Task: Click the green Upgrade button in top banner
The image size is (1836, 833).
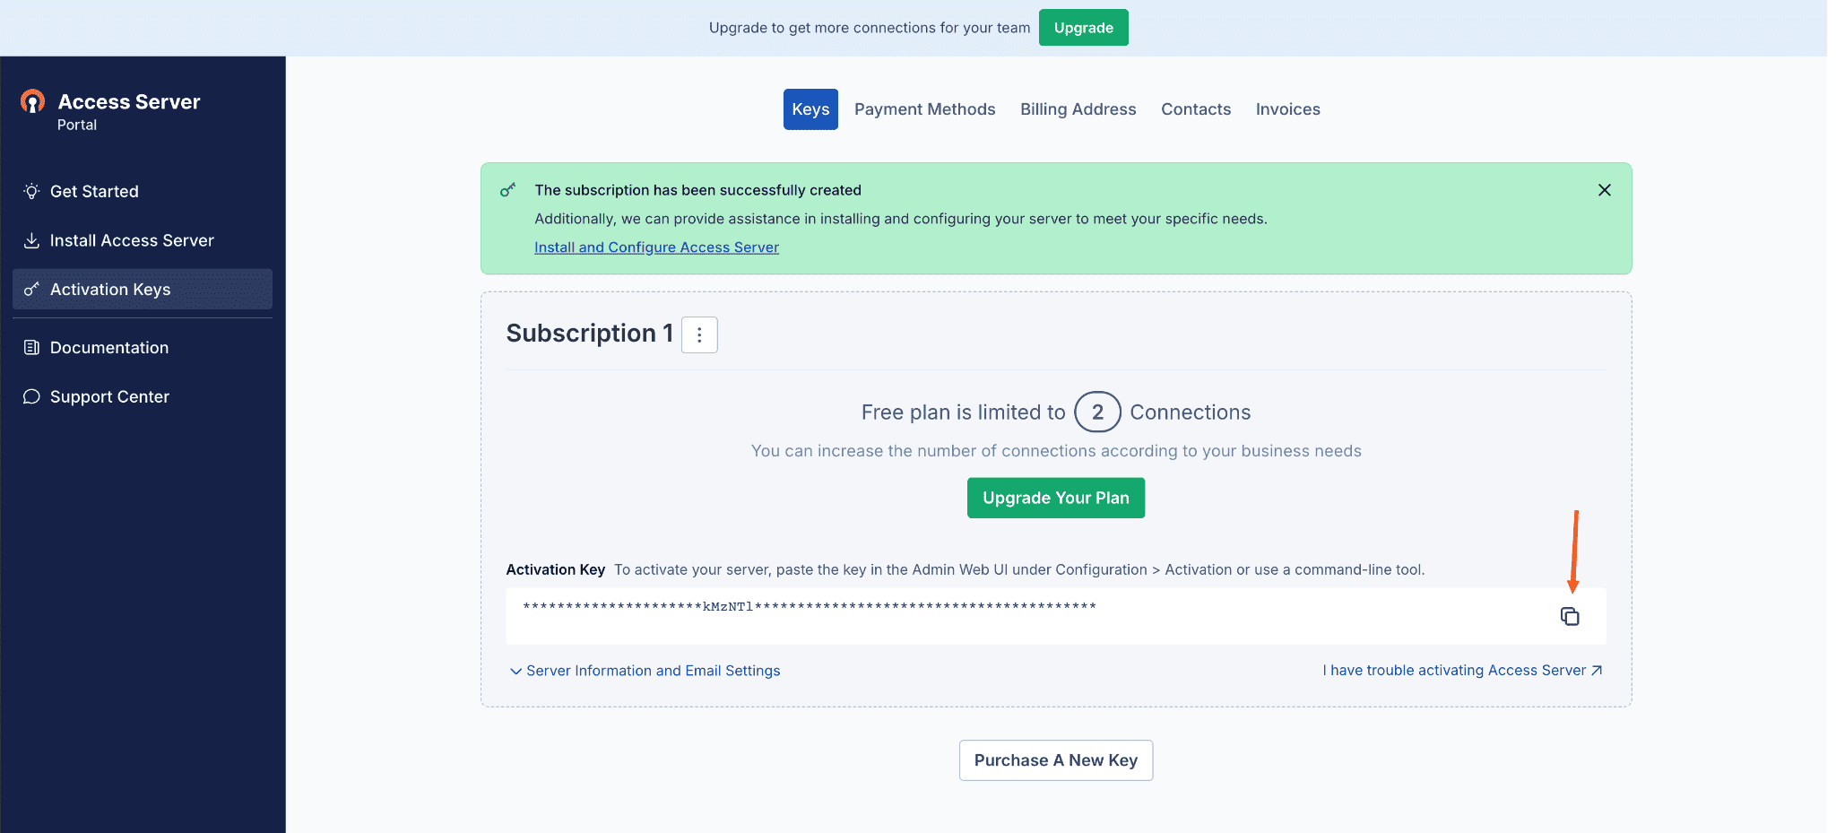Action: 1084,28
